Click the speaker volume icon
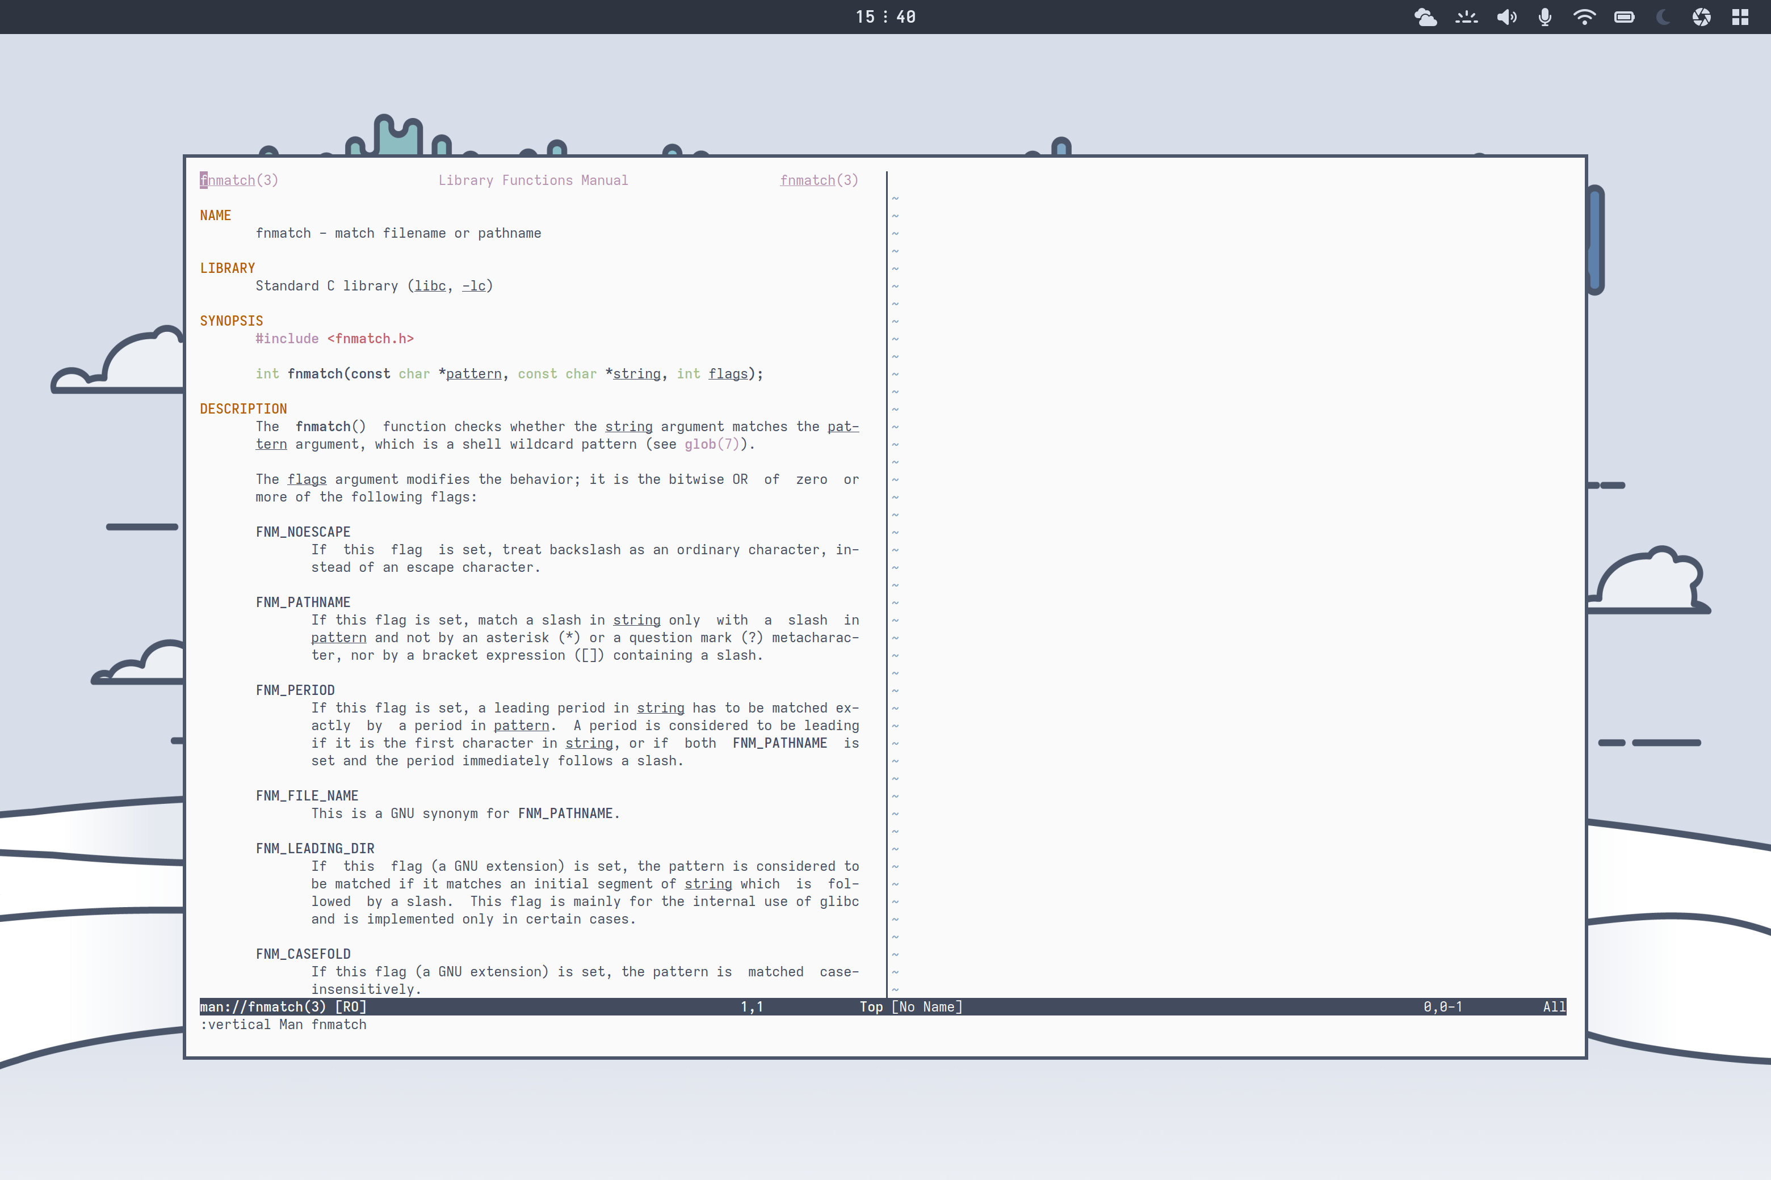Image resolution: width=1771 pixels, height=1180 pixels. pos(1506,16)
